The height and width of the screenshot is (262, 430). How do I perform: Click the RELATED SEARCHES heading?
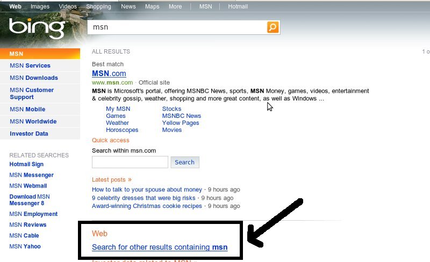click(x=39, y=155)
